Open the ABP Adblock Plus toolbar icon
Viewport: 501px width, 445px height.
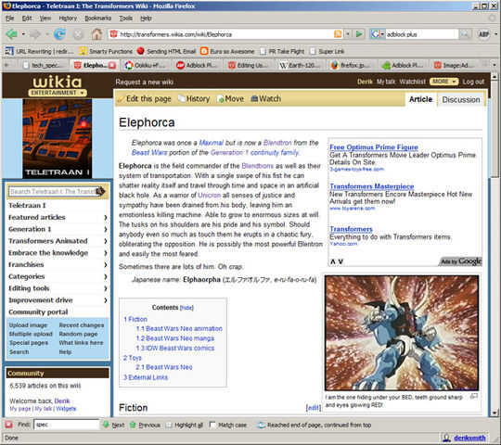click(483, 34)
